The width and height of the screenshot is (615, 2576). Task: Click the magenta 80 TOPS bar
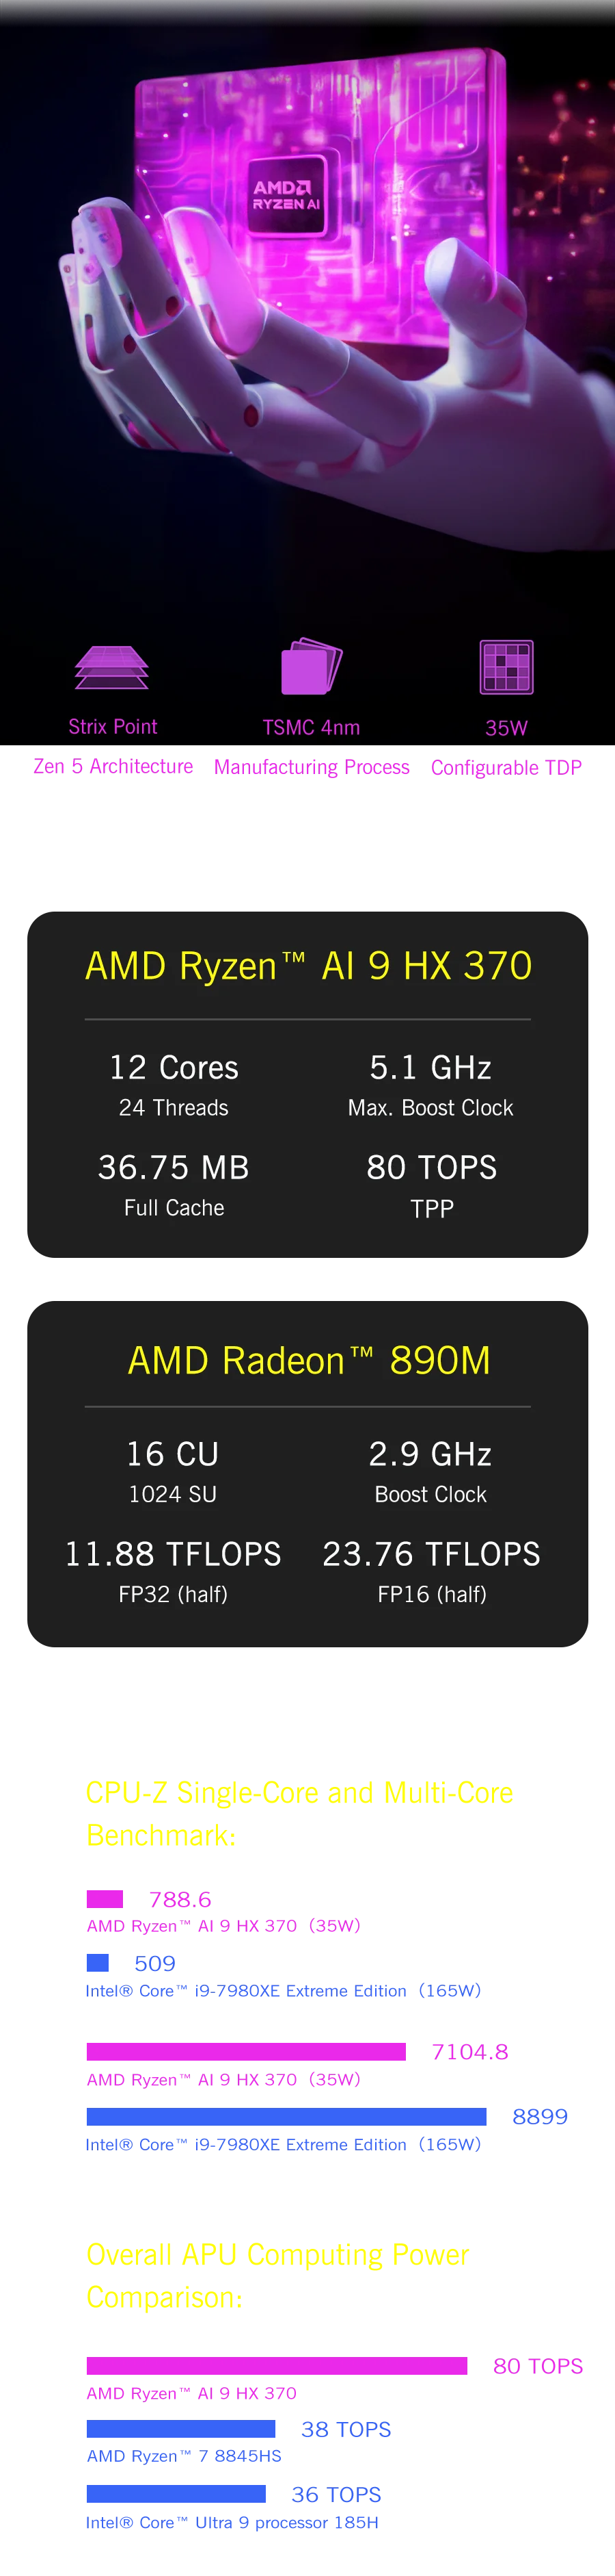pos(275,2365)
